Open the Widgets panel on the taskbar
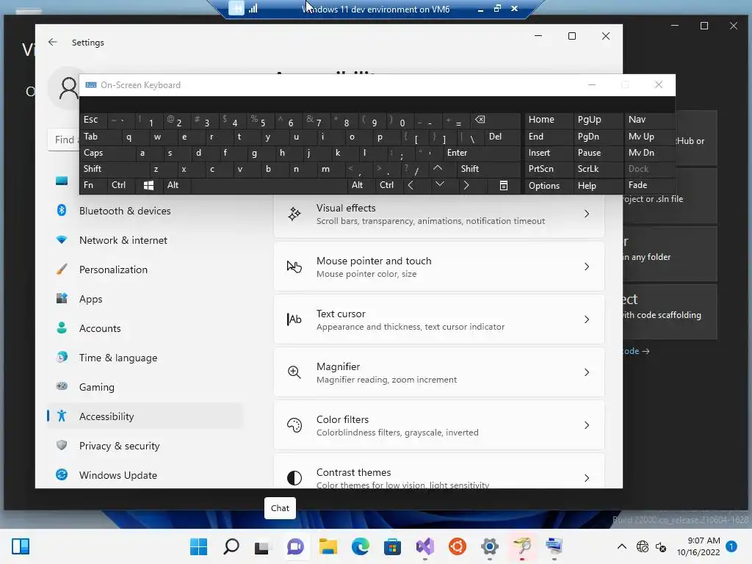The image size is (752, 564). (21, 546)
